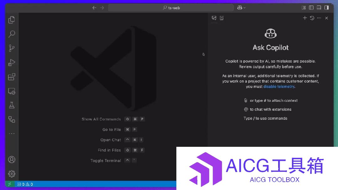
Task: Follow the disable telemetry link
Action: (x=279, y=86)
